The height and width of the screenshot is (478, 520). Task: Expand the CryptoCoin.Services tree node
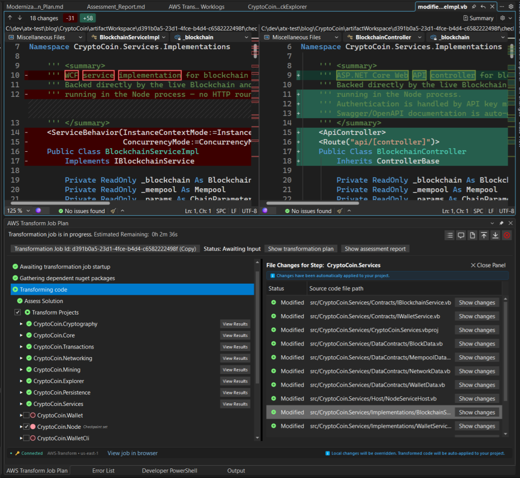(21, 404)
